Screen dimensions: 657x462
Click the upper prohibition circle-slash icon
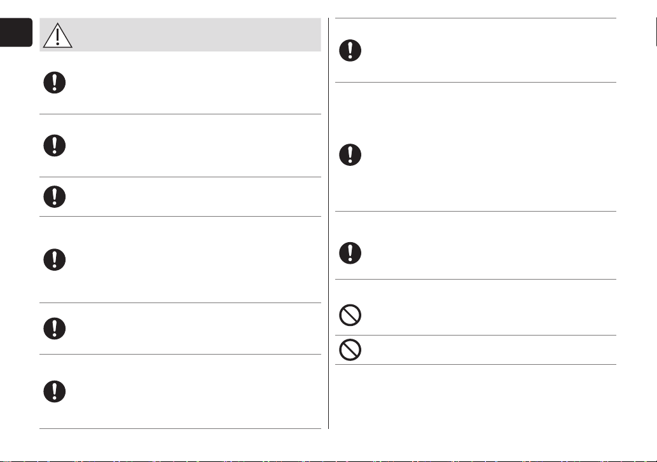[x=350, y=315]
